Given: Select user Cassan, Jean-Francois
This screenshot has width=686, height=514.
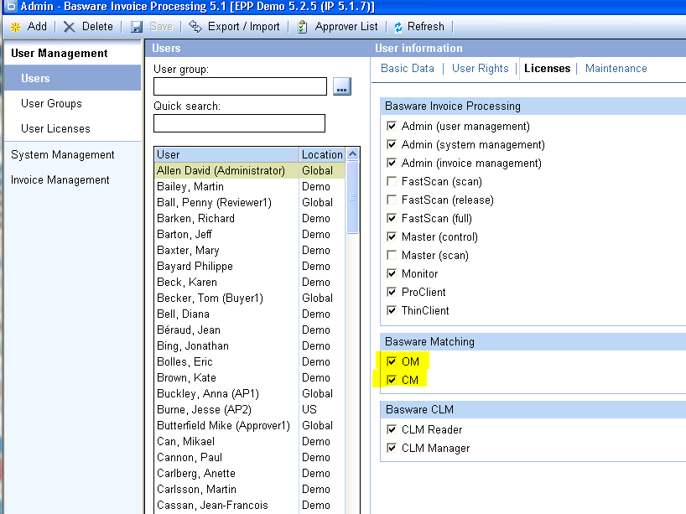Looking at the screenshot, I should tap(250, 506).
